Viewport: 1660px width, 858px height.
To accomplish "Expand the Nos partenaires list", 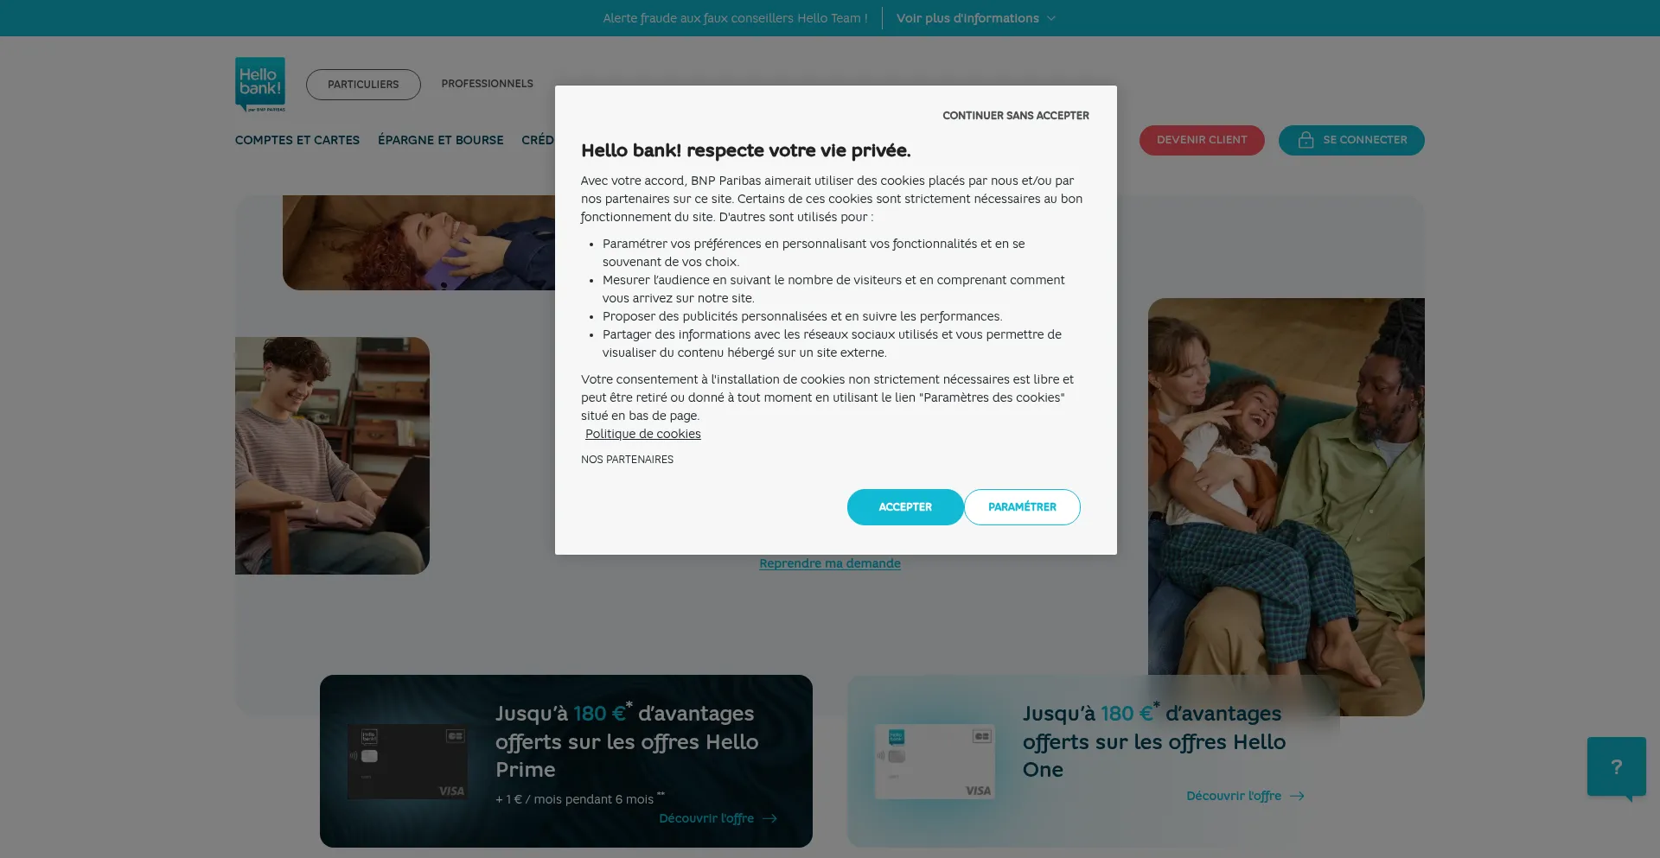I will [627, 460].
